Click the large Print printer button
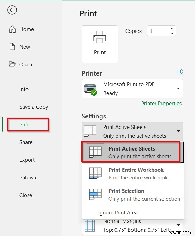The height and width of the screenshot is (236, 195). tap(100, 44)
